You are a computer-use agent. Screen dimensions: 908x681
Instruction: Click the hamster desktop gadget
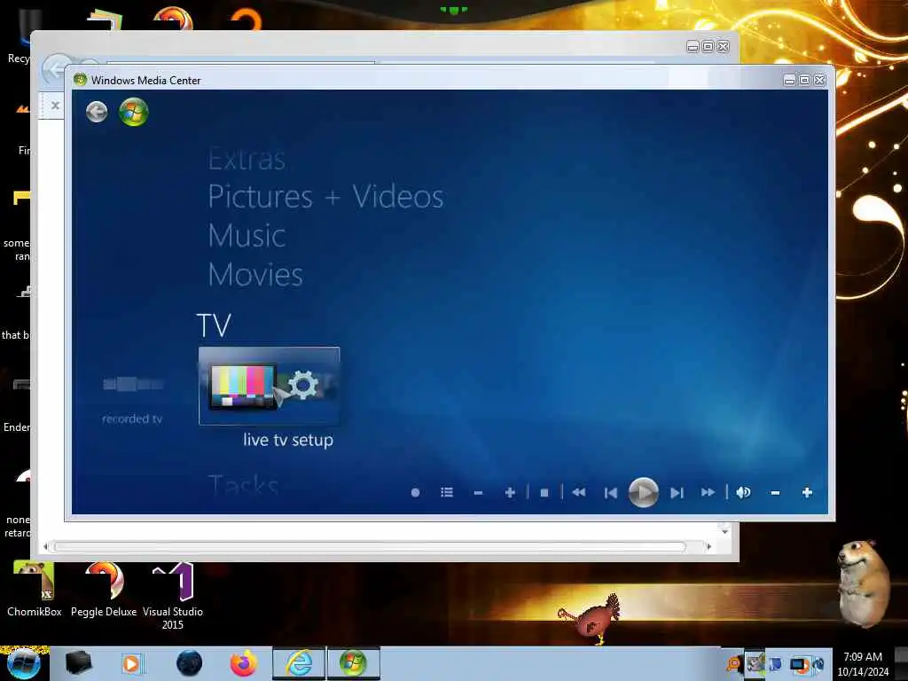(864, 583)
